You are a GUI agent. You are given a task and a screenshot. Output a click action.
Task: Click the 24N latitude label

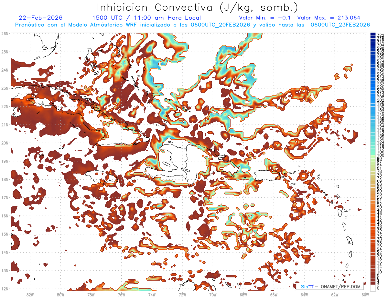(x=5, y=70)
